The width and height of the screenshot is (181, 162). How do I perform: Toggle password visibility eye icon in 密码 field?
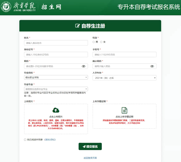(83, 66)
